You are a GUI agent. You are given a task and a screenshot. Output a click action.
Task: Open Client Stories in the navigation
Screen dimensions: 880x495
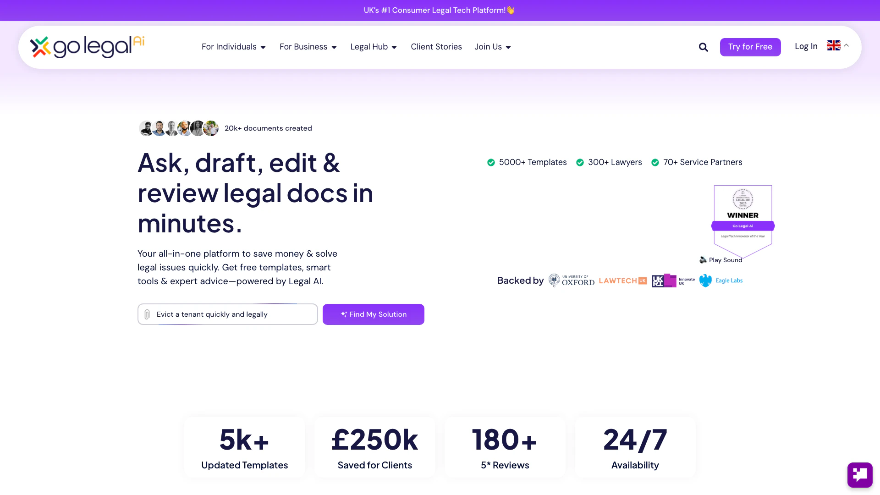[436, 47]
